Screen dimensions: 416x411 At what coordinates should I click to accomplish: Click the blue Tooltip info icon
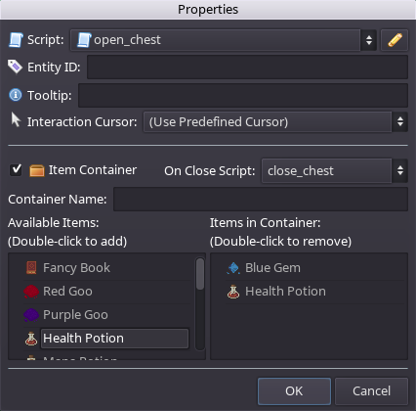click(x=16, y=95)
